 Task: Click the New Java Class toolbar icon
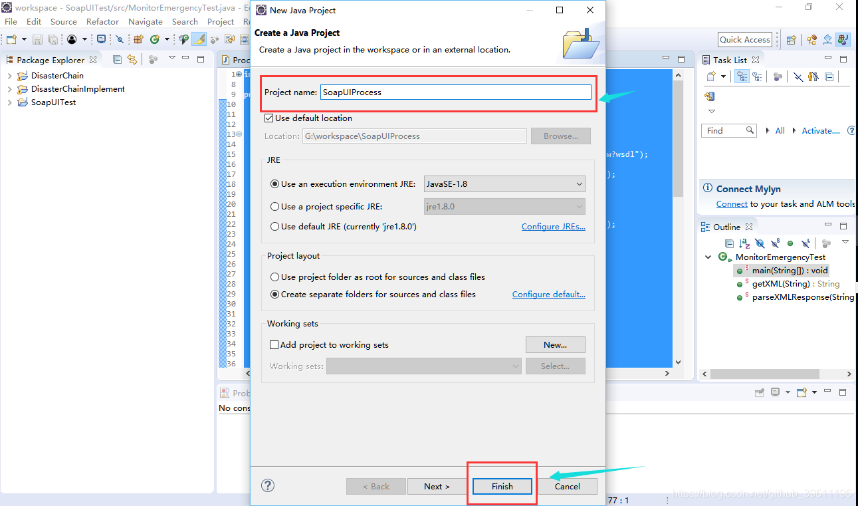pyautogui.click(x=155, y=39)
